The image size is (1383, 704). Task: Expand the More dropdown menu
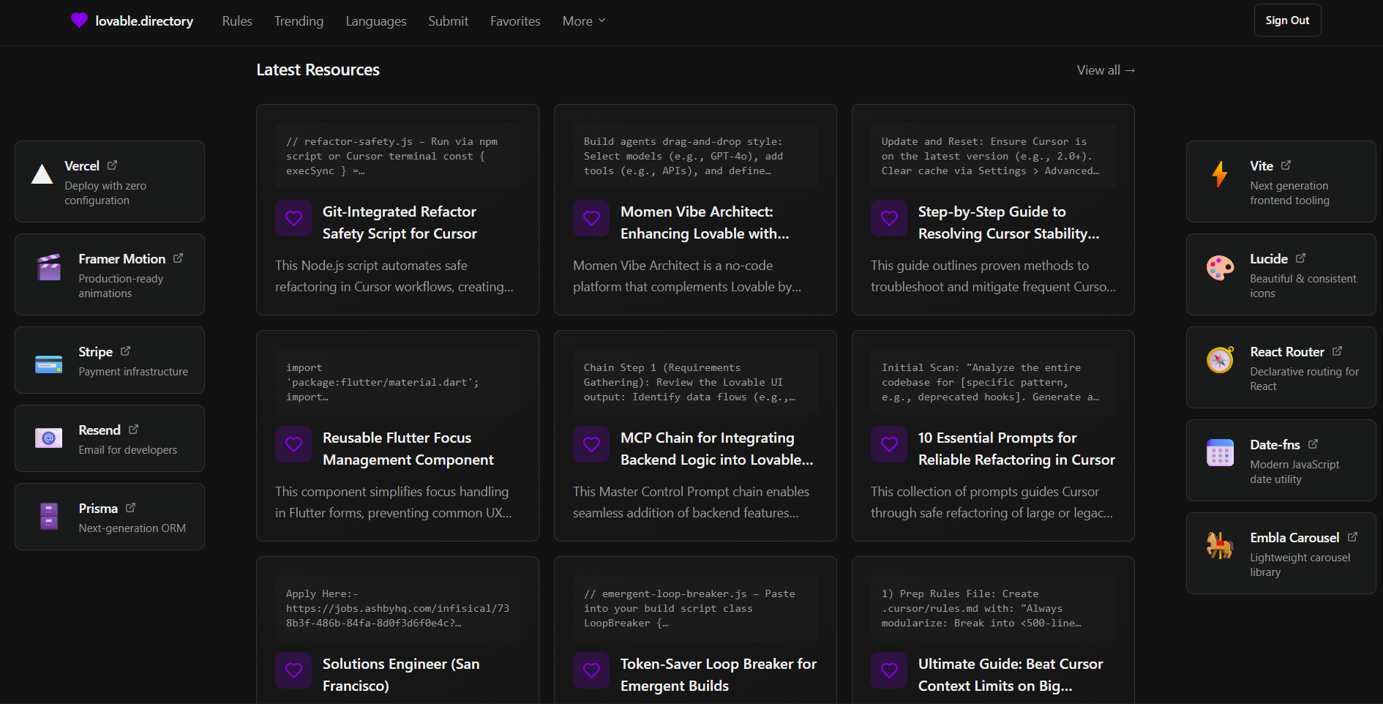[584, 21]
